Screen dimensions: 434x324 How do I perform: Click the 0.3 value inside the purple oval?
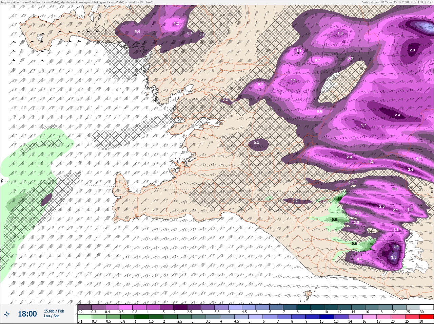click(x=256, y=143)
